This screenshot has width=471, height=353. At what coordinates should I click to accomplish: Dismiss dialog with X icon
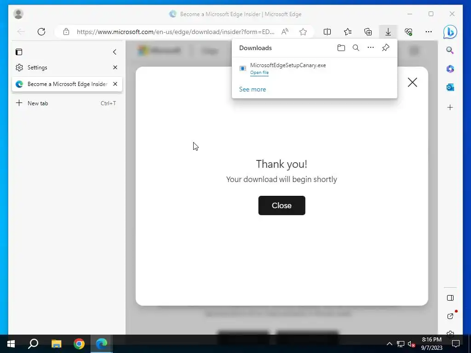pos(413,82)
